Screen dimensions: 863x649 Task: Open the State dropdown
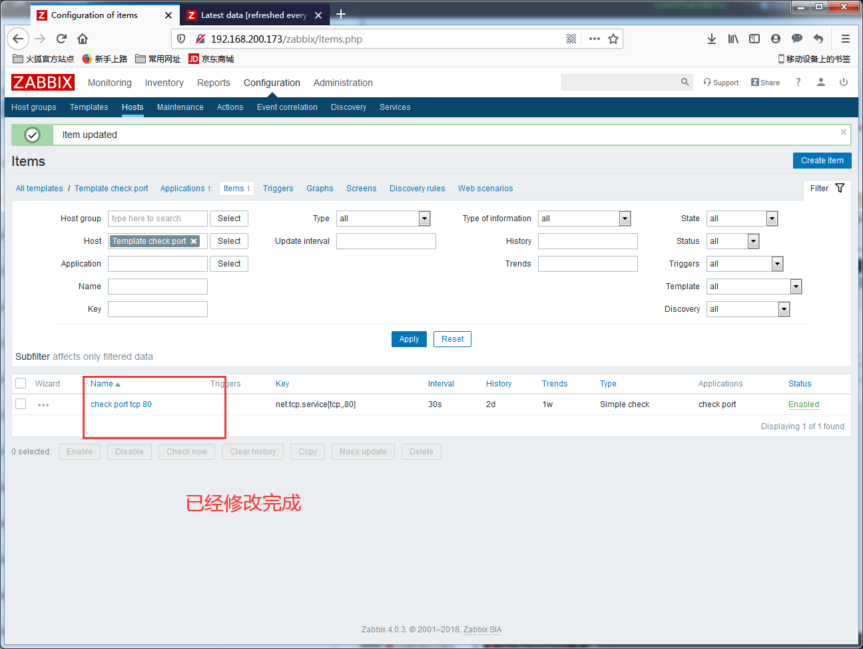(742, 219)
